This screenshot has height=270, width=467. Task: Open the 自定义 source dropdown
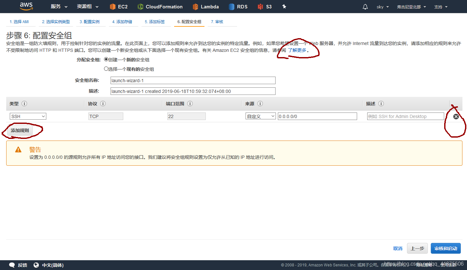(261, 116)
